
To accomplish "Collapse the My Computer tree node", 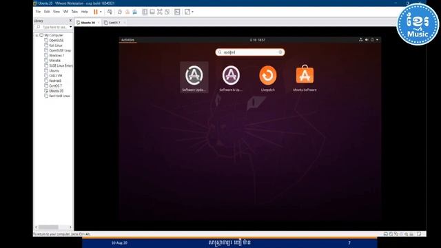I will pos(37,35).
